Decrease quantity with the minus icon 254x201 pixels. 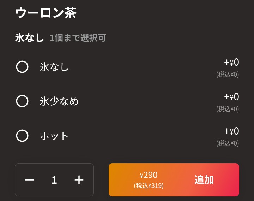pos(30,180)
